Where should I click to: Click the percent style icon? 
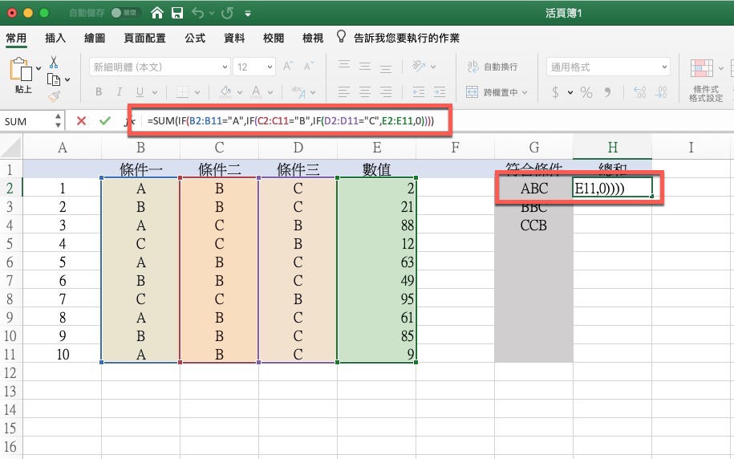[x=586, y=92]
